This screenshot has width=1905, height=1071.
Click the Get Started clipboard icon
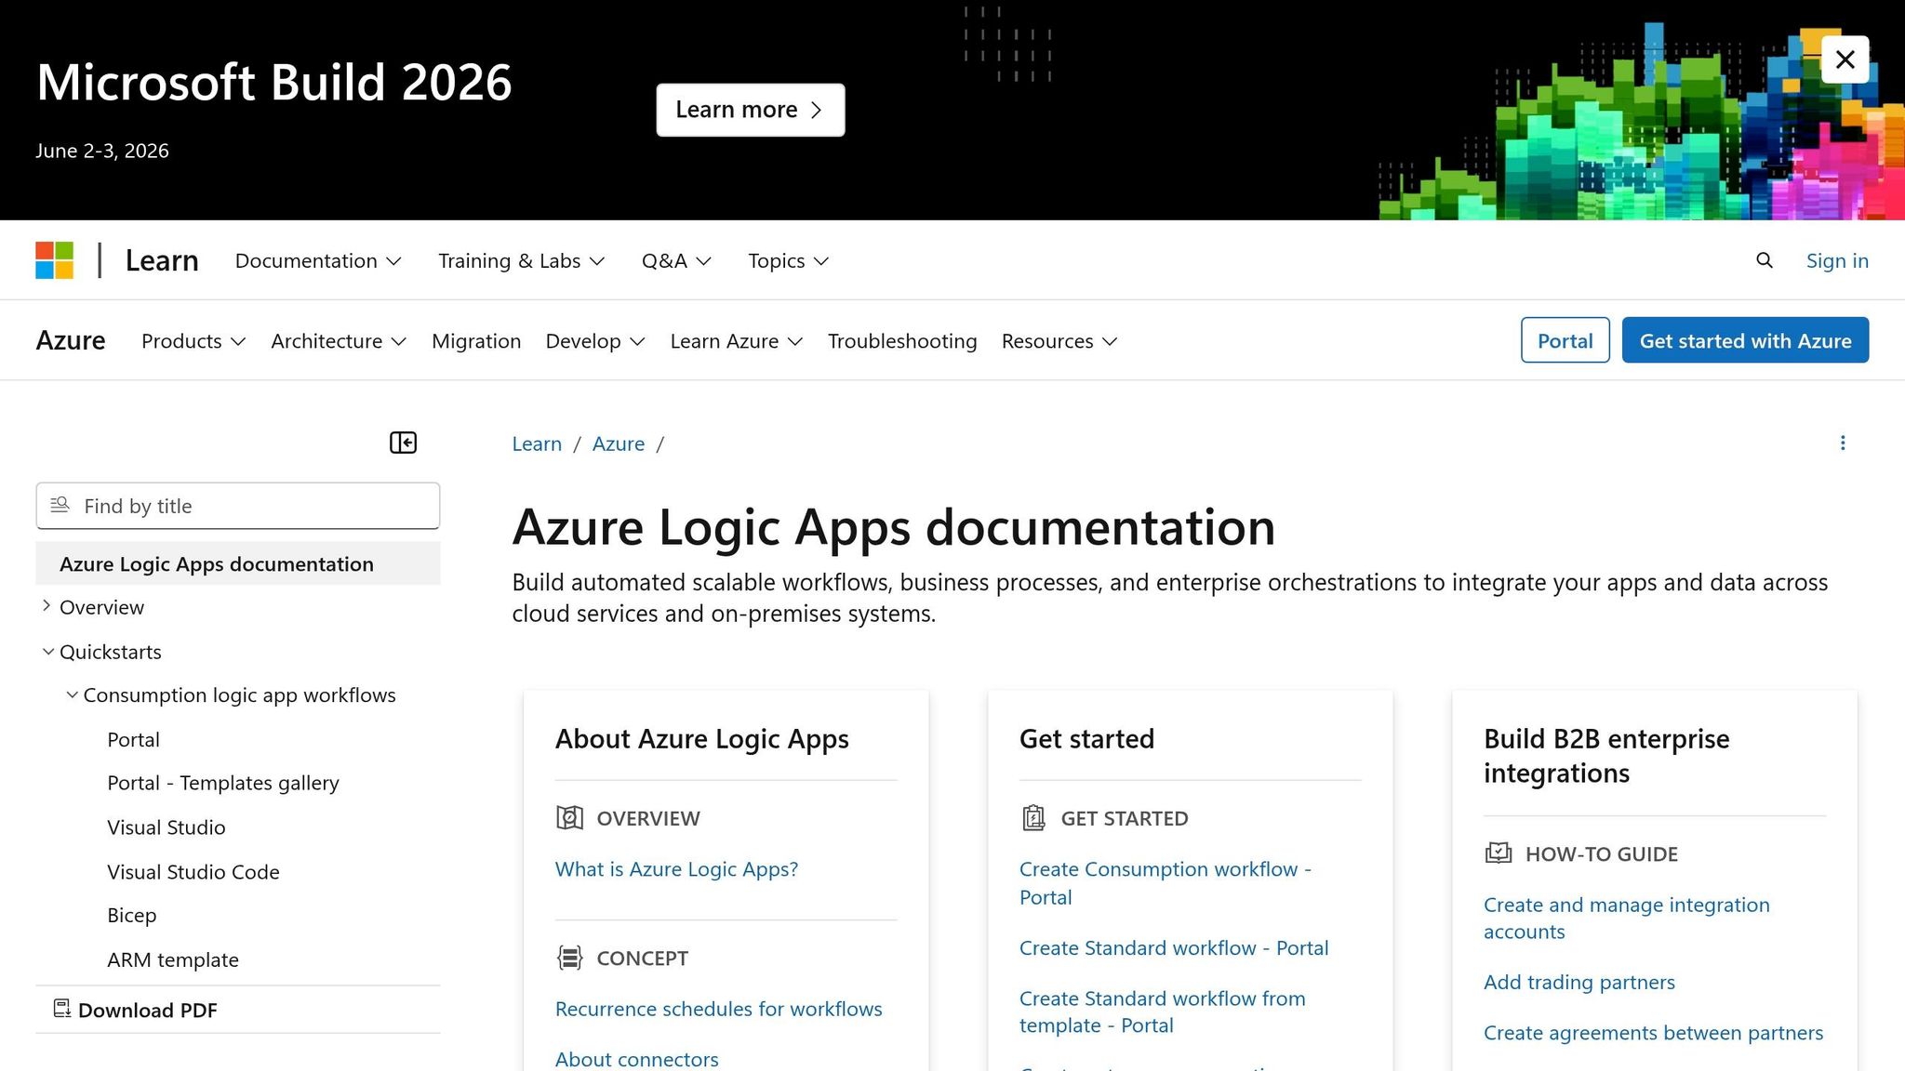pyautogui.click(x=1033, y=818)
